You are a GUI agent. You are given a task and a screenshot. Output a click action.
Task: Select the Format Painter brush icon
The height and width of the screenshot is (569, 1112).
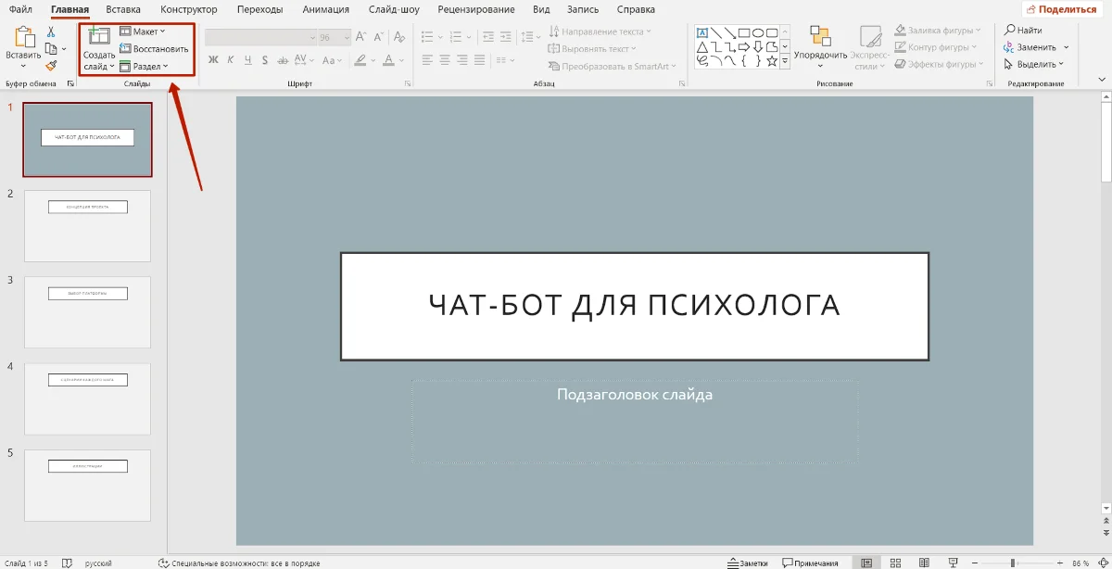[52, 65]
